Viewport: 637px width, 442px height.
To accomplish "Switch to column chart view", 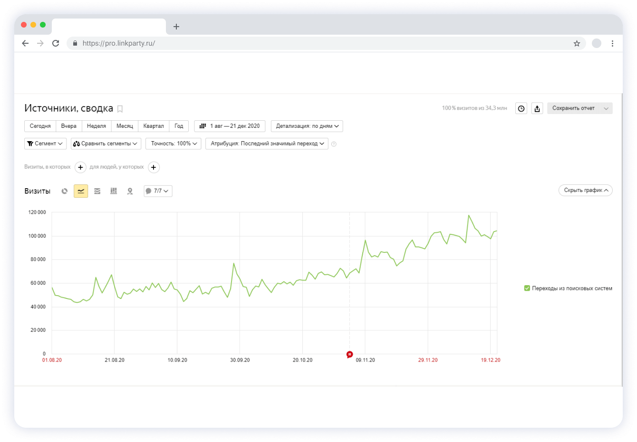I will click(x=114, y=191).
